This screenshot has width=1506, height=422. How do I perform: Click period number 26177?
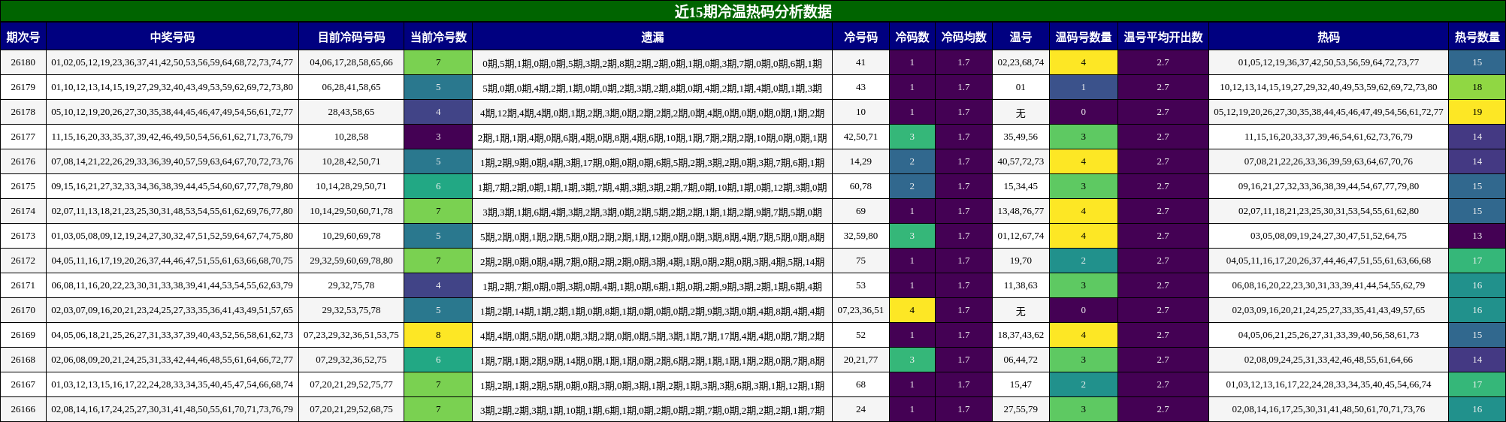click(x=23, y=137)
